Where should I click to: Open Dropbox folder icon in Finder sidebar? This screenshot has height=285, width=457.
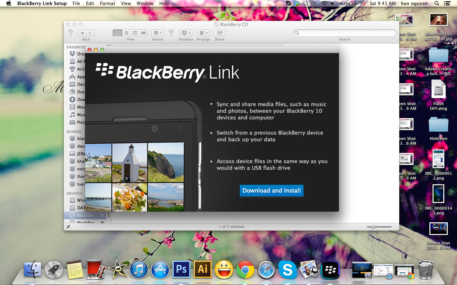(72, 54)
